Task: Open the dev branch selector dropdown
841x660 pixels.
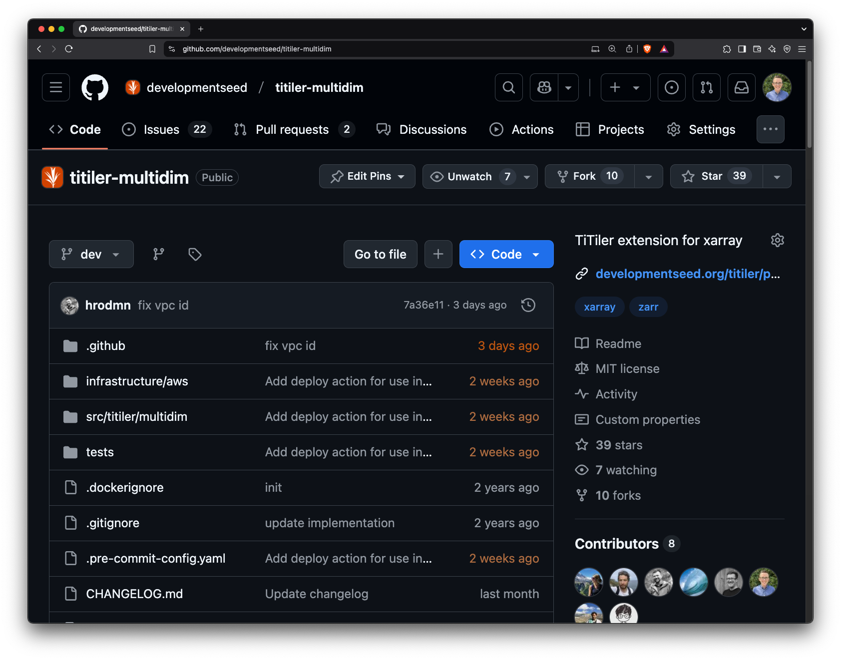Action: coord(91,254)
